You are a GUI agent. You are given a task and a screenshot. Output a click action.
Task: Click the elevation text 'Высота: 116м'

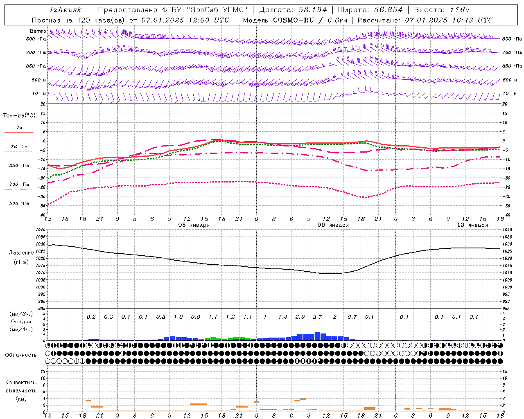(x=442, y=10)
